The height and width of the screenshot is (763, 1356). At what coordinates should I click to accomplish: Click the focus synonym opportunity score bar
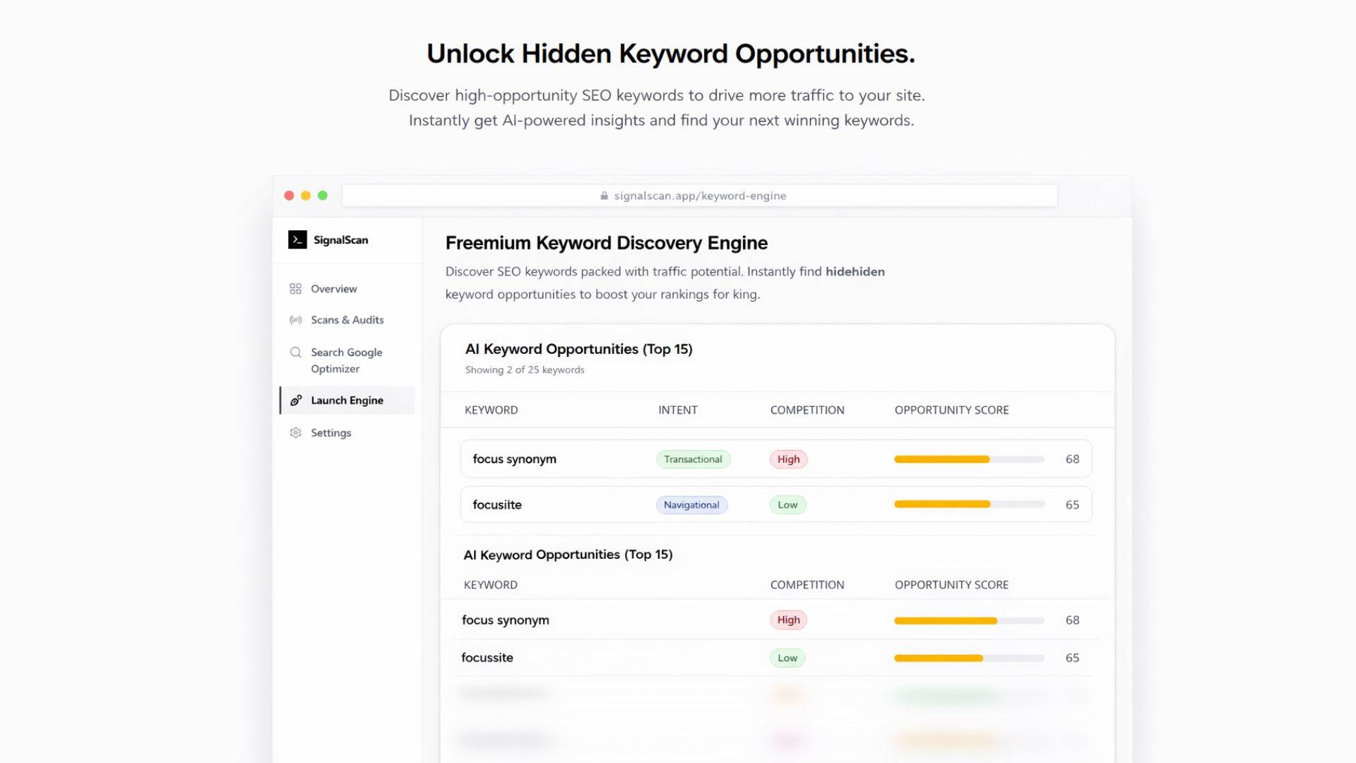pyautogui.click(x=968, y=459)
